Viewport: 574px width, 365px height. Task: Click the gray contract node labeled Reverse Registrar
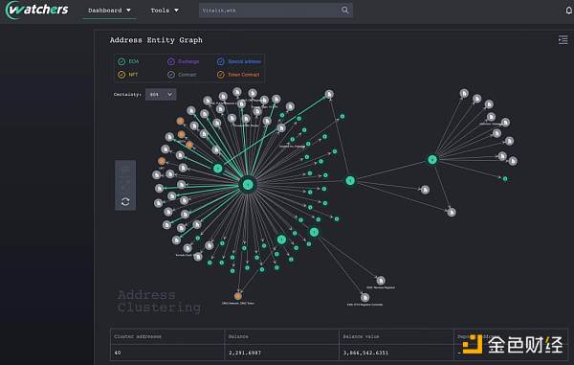(381, 281)
